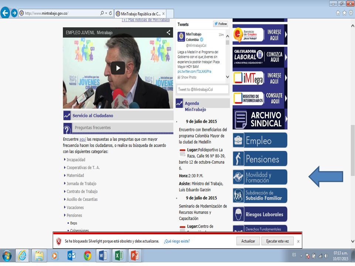
Task: Open the Riesgos Laborales button
Action: click(x=260, y=214)
